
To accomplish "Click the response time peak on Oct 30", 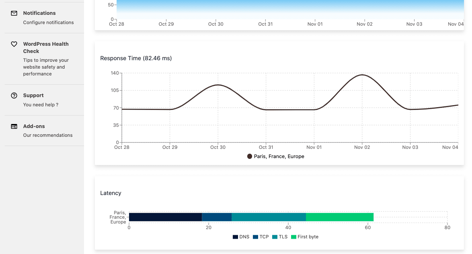I will pos(218,85).
